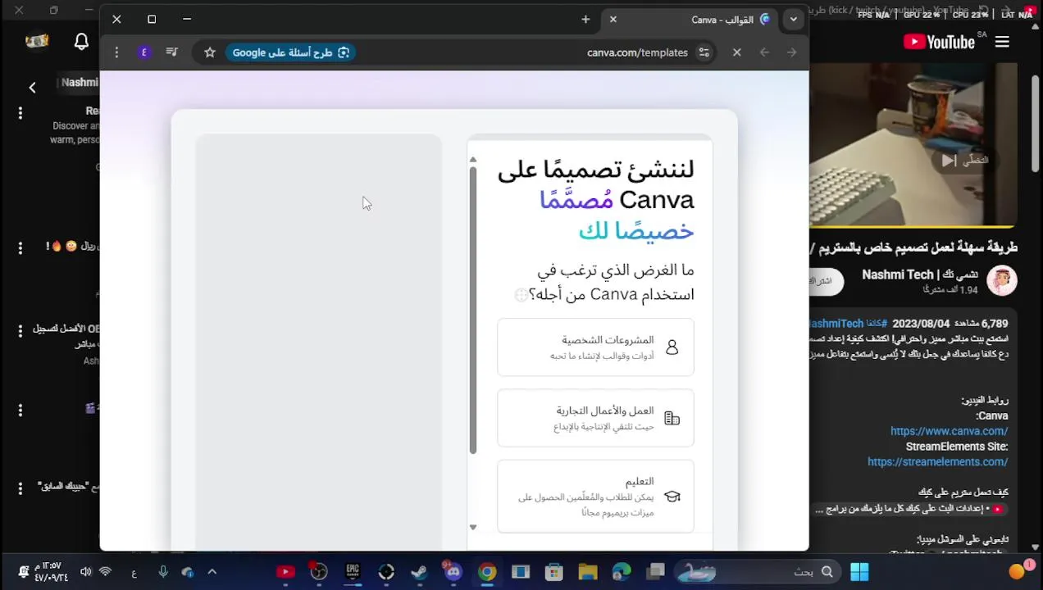Open the https://streamelements.com/ description link
Image resolution: width=1043 pixels, height=590 pixels.
click(x=937, y=462)
